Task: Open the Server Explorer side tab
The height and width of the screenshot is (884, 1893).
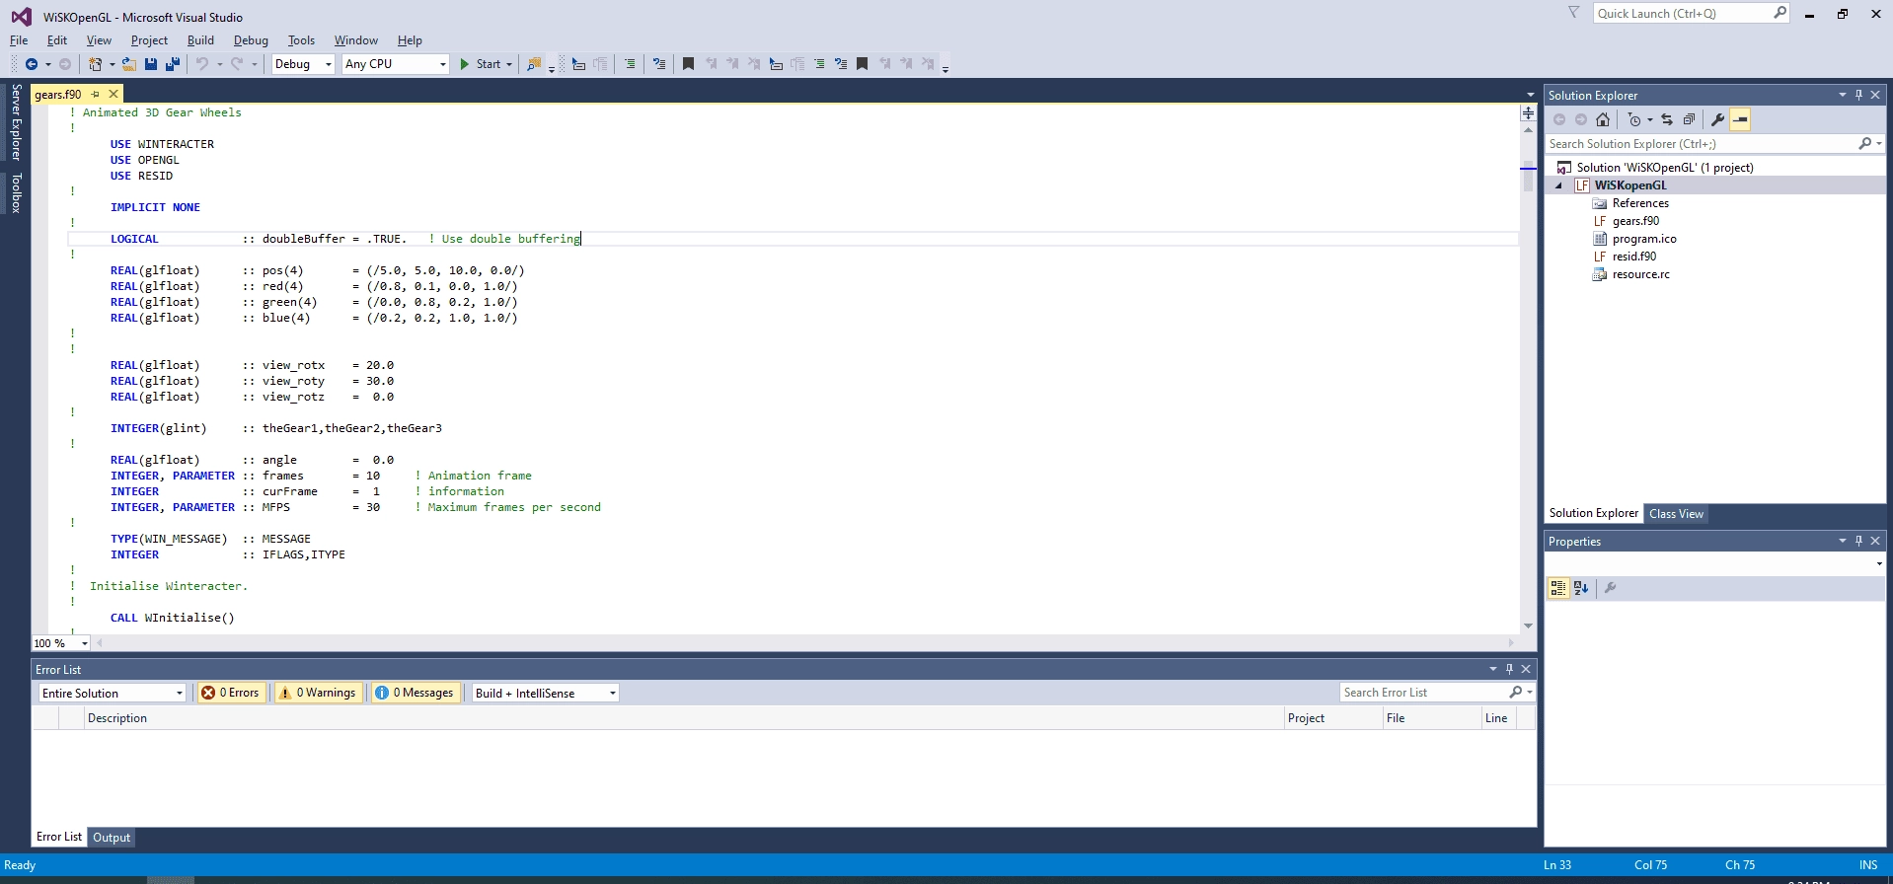Action: click(16, 122)
